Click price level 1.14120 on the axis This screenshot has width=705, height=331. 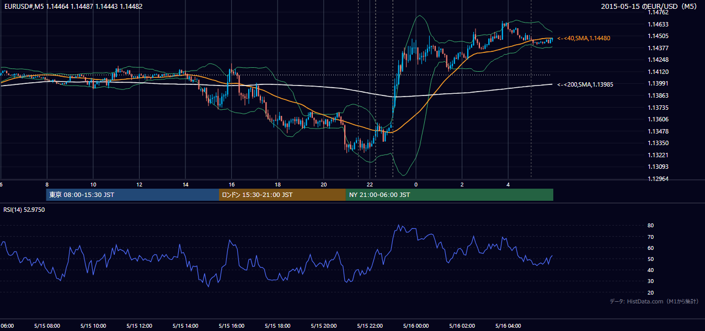click(x=658, y=72)
